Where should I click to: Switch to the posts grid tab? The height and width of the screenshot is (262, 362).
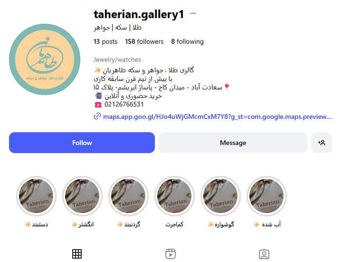(x=77, y=254)
